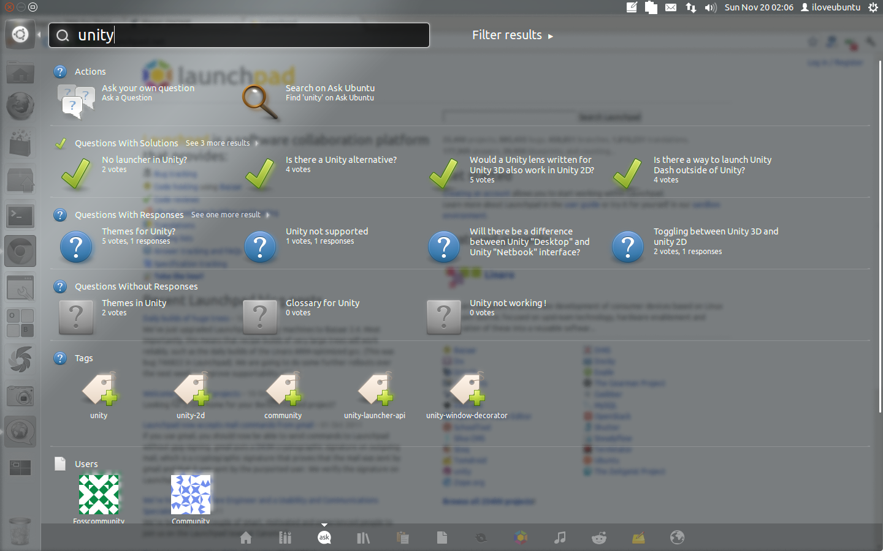The width and height of the screenshot is (883, 551).
Task: Open the Books lens icon
Action: 364,538
